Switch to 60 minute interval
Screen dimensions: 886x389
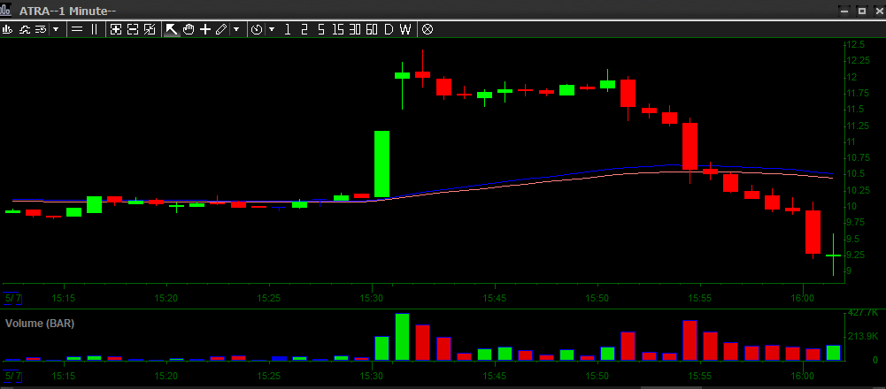tap(372, 29)
